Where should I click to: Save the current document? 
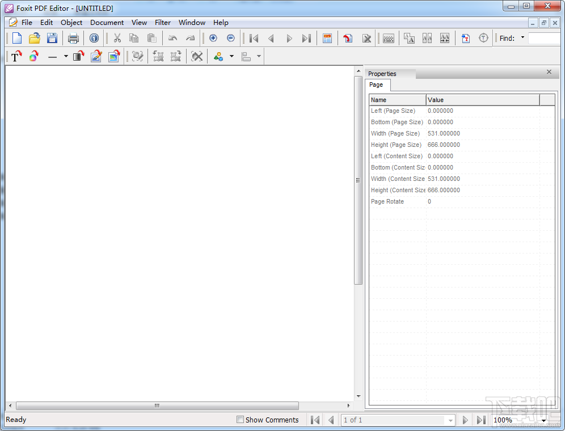click(52, 38)
